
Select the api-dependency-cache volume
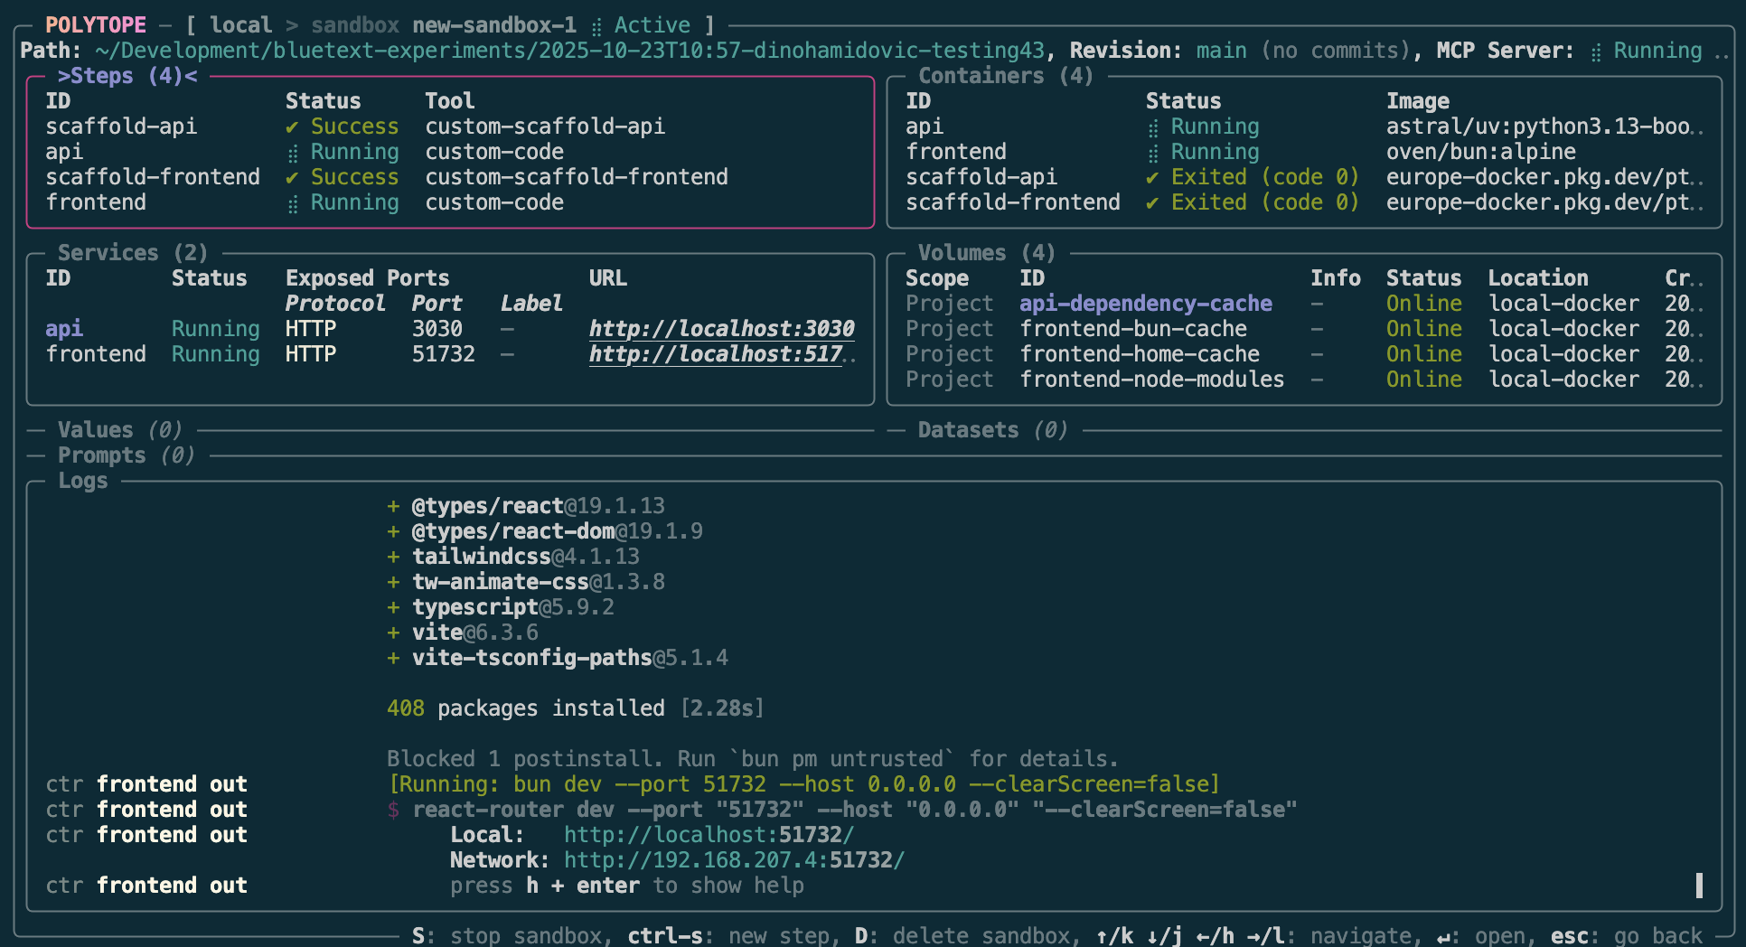(1145, 304)
